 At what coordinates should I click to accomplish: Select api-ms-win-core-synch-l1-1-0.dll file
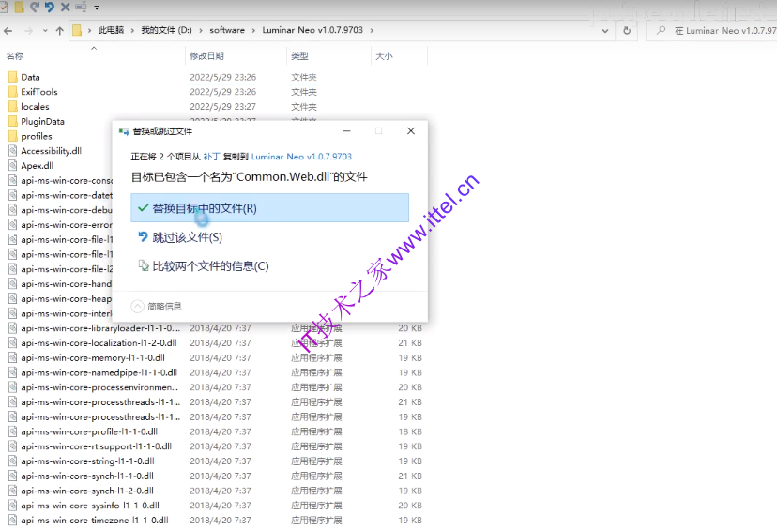87,476
